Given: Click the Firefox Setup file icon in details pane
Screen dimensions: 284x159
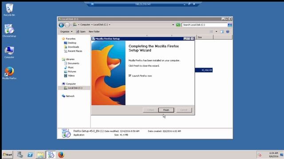Looking at the screenshot, I should pos(66,133).
